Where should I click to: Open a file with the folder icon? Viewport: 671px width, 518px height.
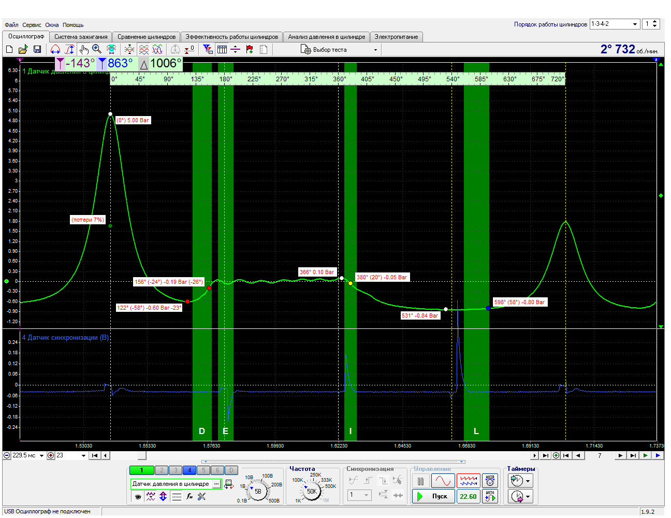point(23,49)
